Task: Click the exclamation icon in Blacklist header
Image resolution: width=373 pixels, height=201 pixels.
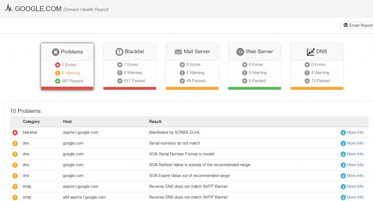Action: 119,52
